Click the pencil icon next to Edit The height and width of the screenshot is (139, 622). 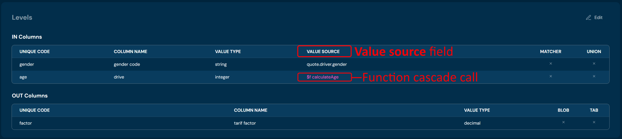588,18
